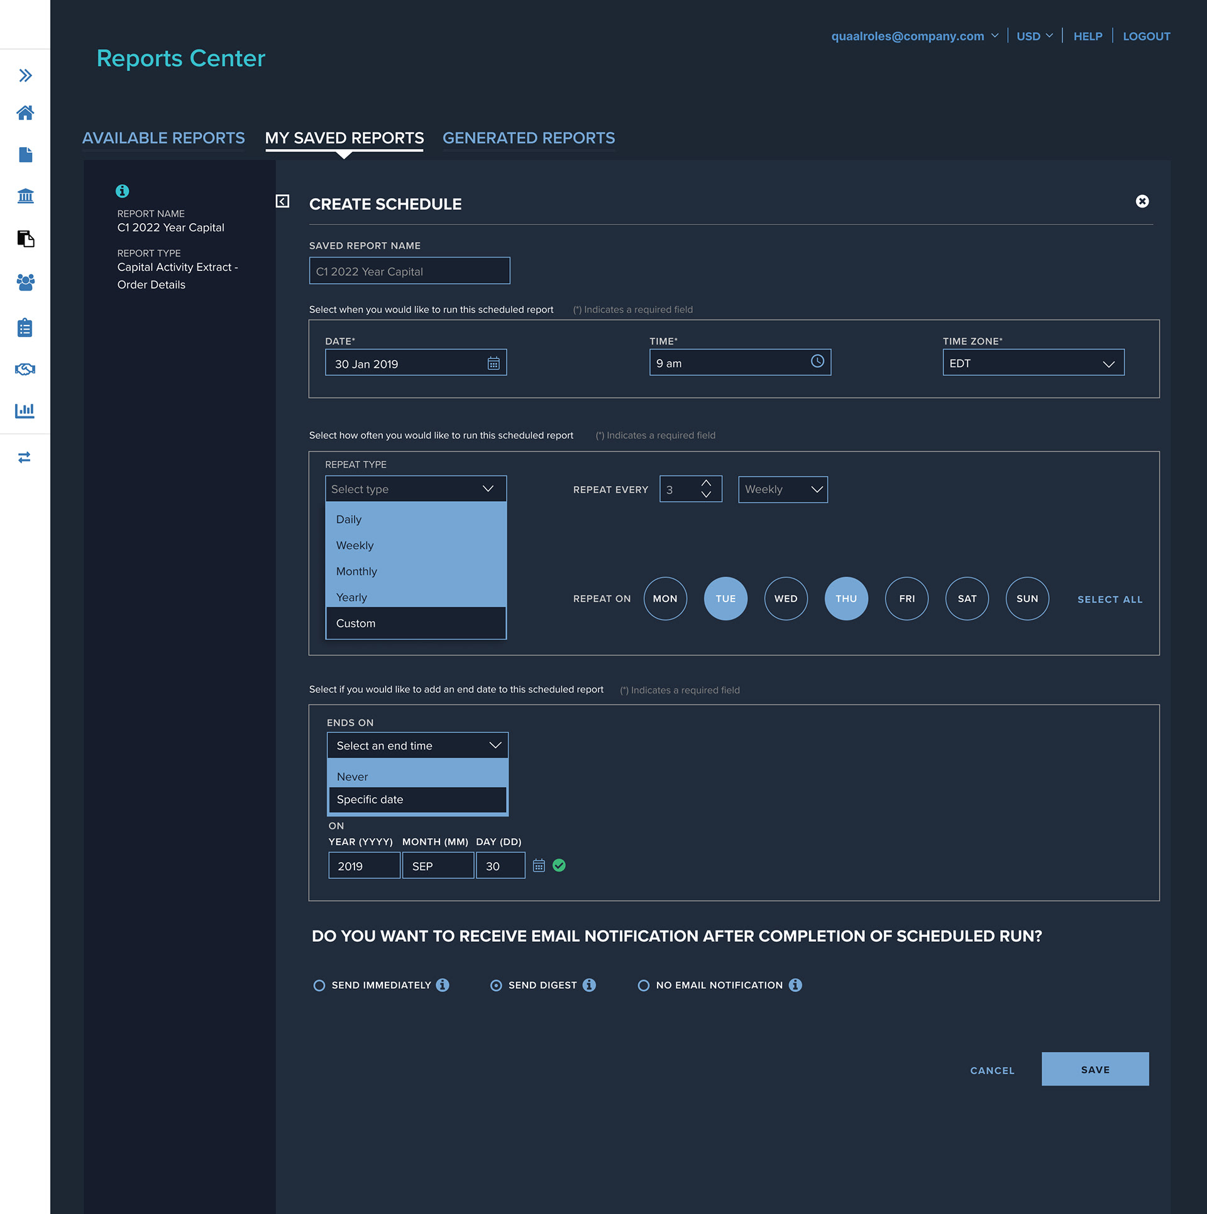The width and height of the screenshot is (1207, 1214).
Task: Toggle SAT repeat day
Action: tap(967, 599)
